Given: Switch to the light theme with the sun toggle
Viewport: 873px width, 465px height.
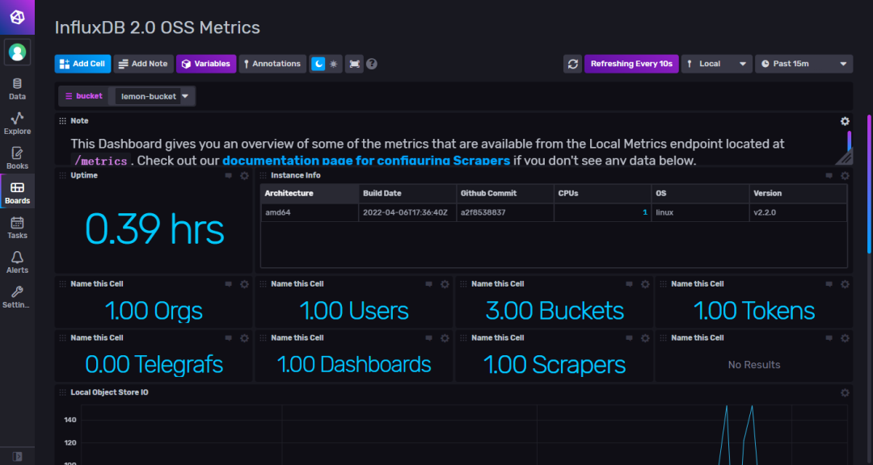Looking at the screenshot, I should coord(332,63).
